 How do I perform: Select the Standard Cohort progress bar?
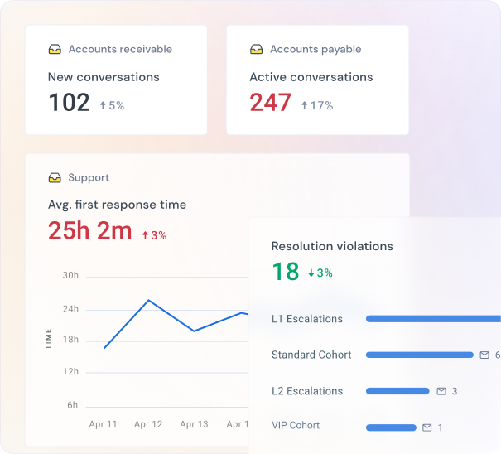pos(419,355)
